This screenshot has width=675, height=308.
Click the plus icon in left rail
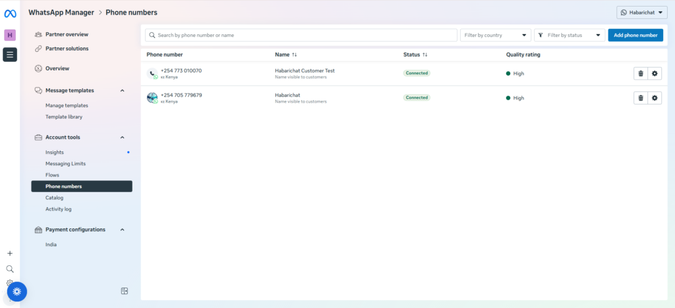[10, 253]
